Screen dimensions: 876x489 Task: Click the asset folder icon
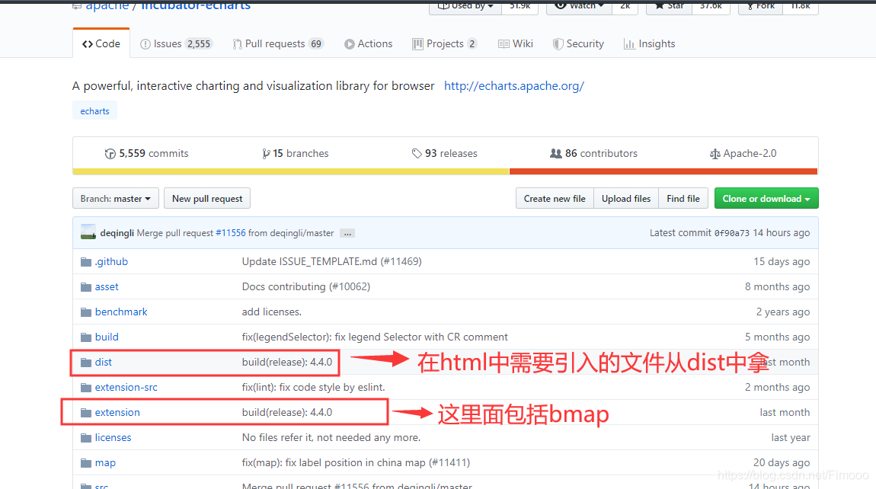[x=86, y=287]
